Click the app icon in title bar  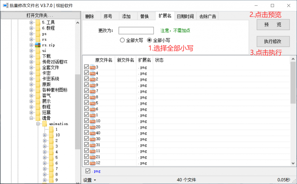[x=6, y=6]
